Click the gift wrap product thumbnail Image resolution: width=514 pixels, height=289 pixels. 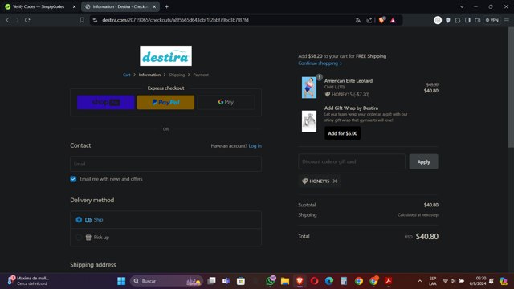[309, 121]
